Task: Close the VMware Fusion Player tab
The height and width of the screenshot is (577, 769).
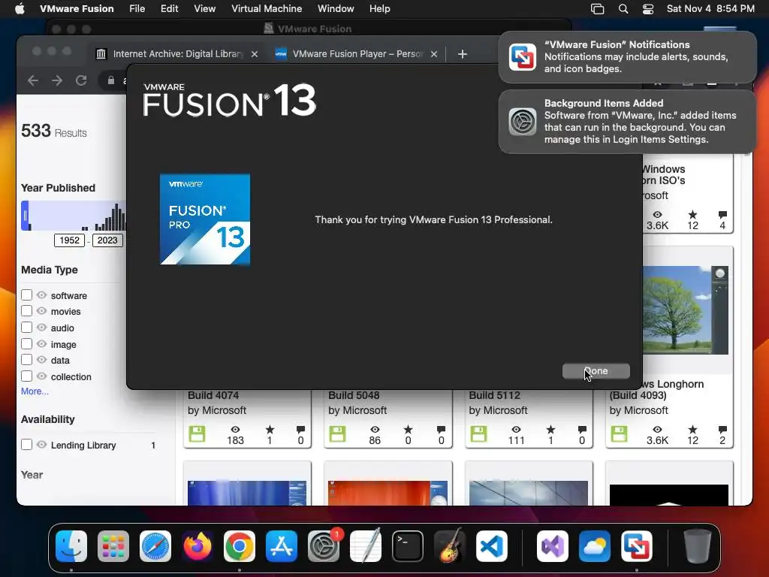Action: pos(434,54)
